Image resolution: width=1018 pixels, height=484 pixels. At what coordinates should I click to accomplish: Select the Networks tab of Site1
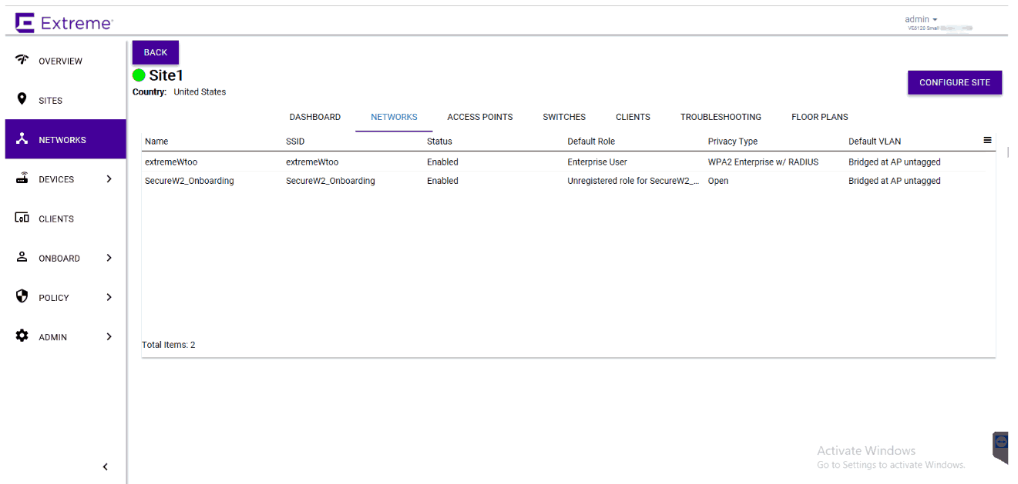click(394, 117)
